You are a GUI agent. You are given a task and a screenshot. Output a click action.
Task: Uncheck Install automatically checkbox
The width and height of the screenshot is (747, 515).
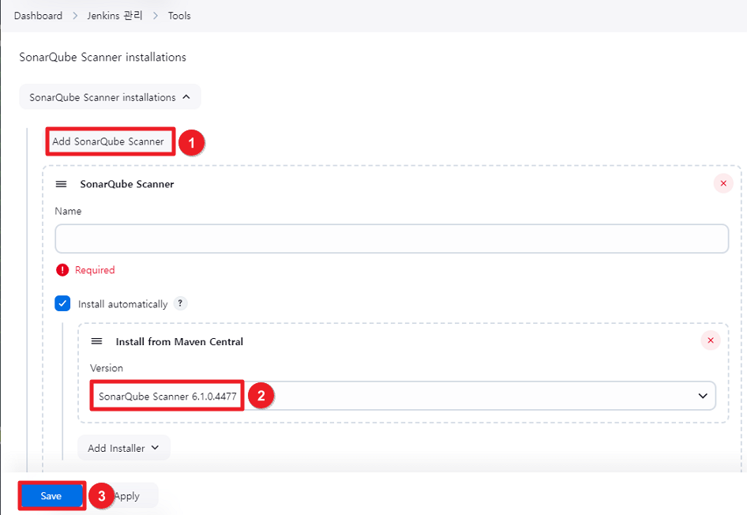[62, 303]
